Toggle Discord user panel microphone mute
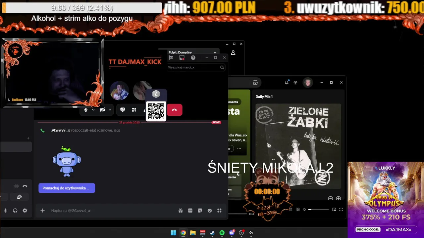Screen dimensions: 424x238 [x=5, y=211]
